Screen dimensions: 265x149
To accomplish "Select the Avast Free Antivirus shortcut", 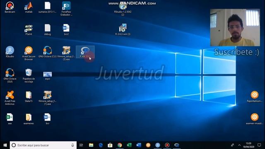I will pos(10,98).
